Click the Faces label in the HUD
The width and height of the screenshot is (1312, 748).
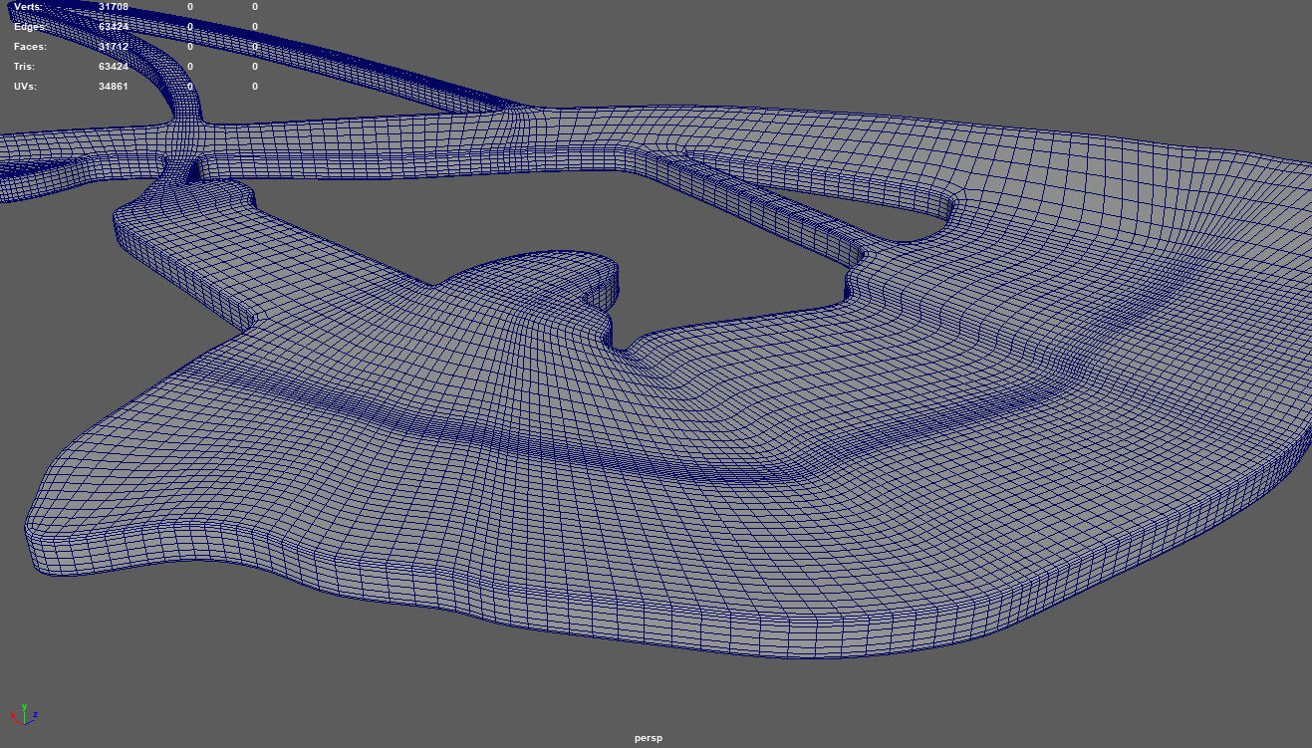[30, 47]
